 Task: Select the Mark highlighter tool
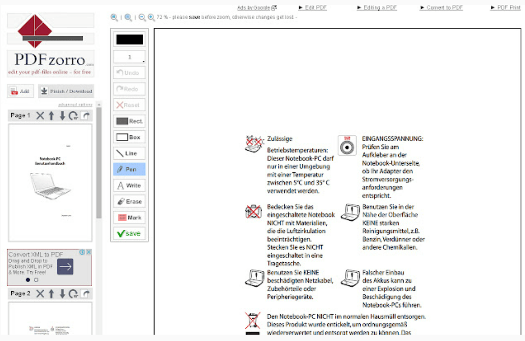[129, 218]
